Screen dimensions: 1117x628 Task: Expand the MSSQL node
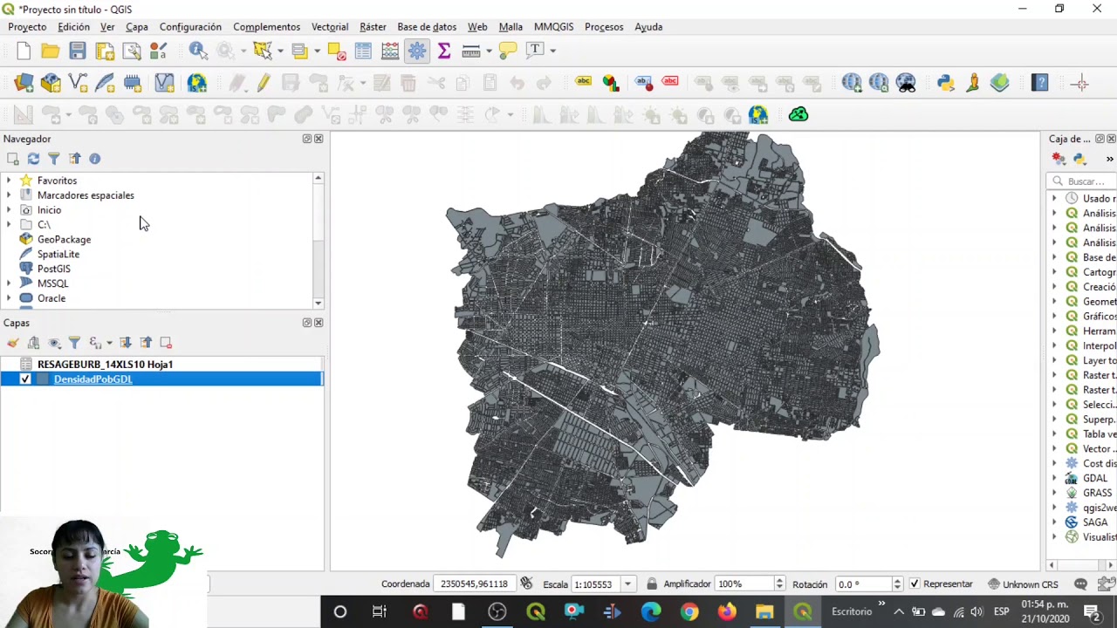9,283
